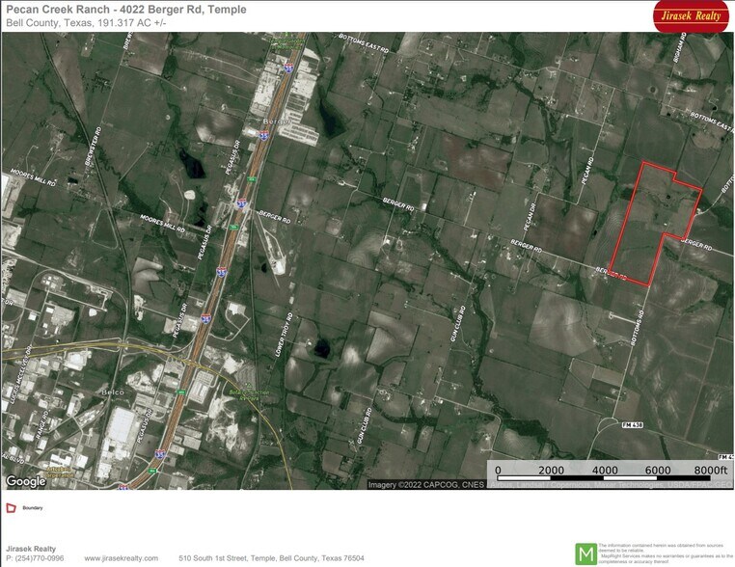Click the 'BOTTOMS RD' road label
Screen dimensions: 735x567
[638, 328]
